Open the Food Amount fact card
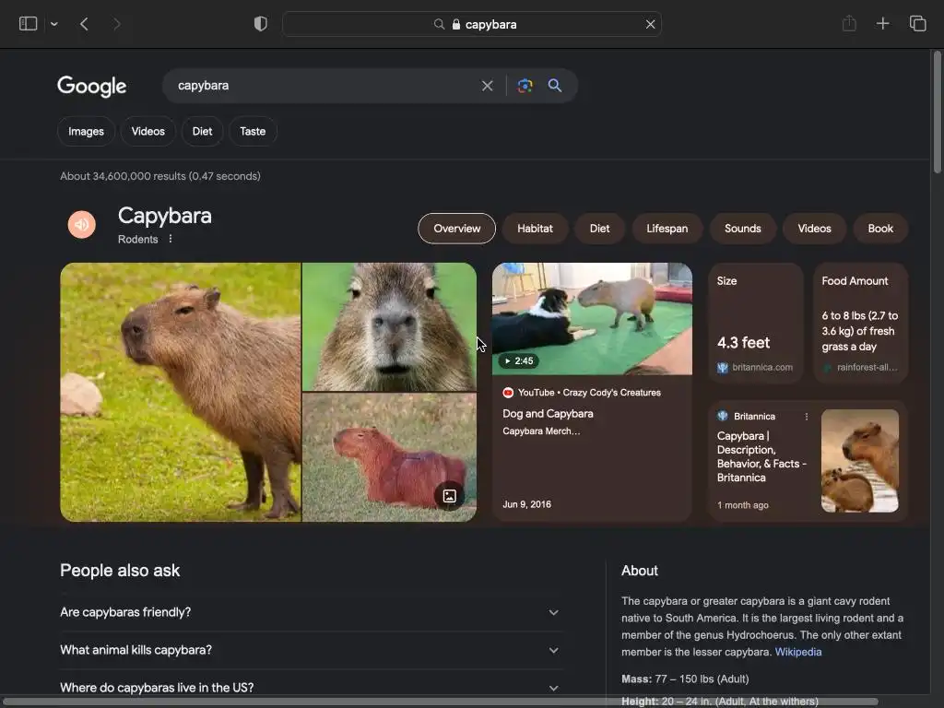The height and width of the screenshot is (708, 944). (x=860, y=324)
